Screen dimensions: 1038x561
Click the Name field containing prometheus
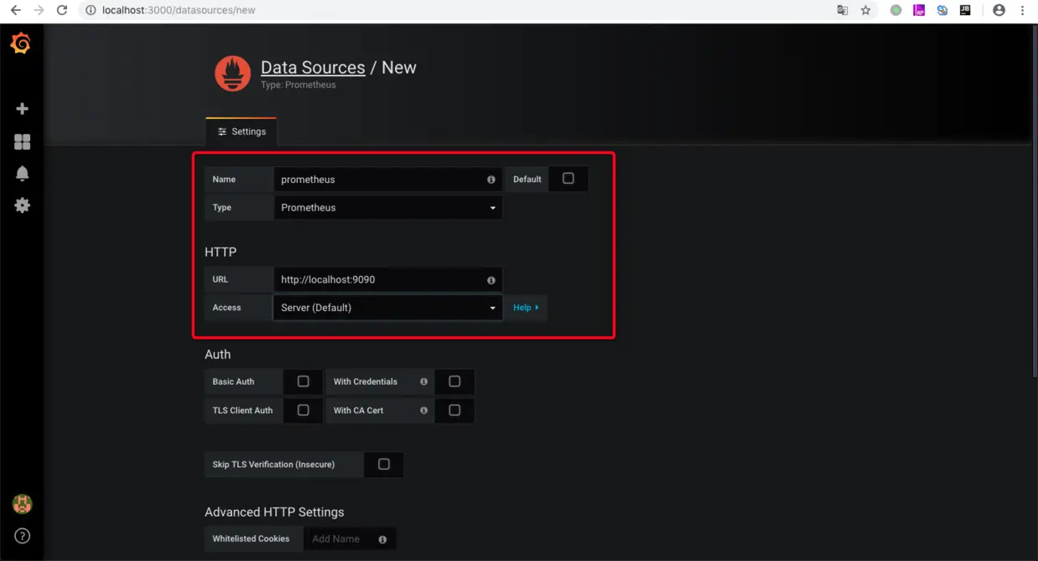388,179
